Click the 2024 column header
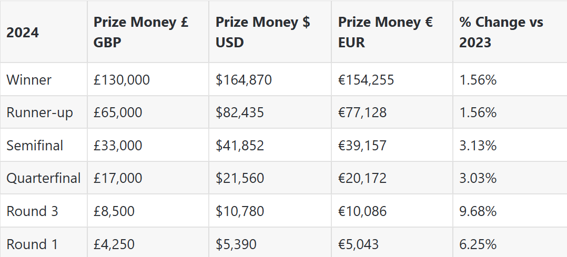567x257 pixels. [23, 33]
